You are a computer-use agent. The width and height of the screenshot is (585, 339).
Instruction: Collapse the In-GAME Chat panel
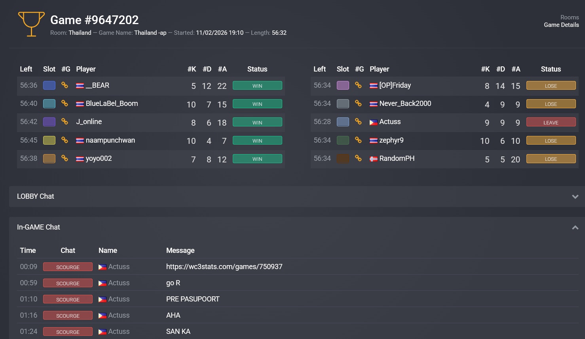(x=575, y=228)
